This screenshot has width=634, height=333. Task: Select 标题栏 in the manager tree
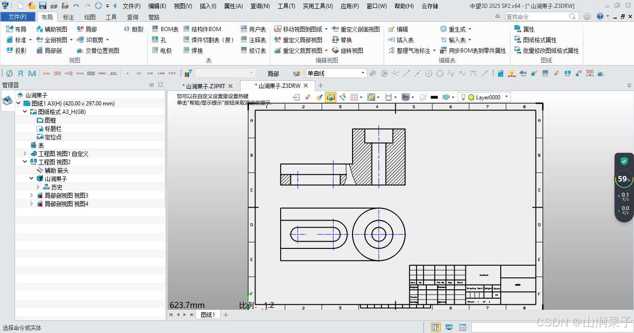tap(53, 129)
